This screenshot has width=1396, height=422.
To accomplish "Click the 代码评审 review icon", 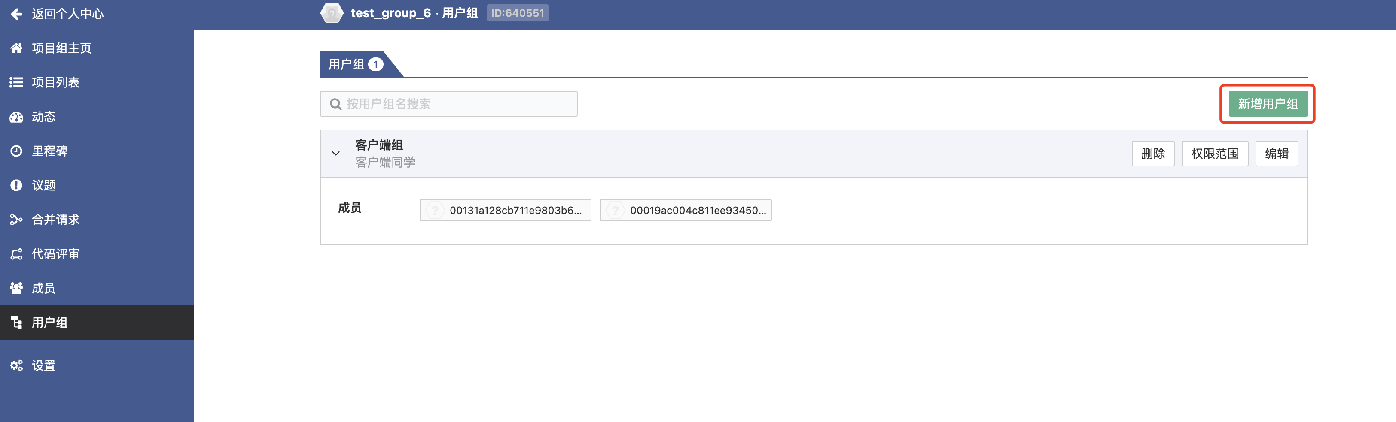I will tap(16, 254).
